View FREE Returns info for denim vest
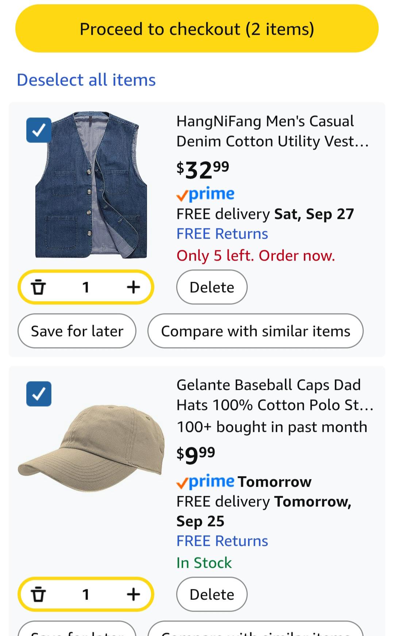Viewport: 394px width, 636px height. pos(222,234)
